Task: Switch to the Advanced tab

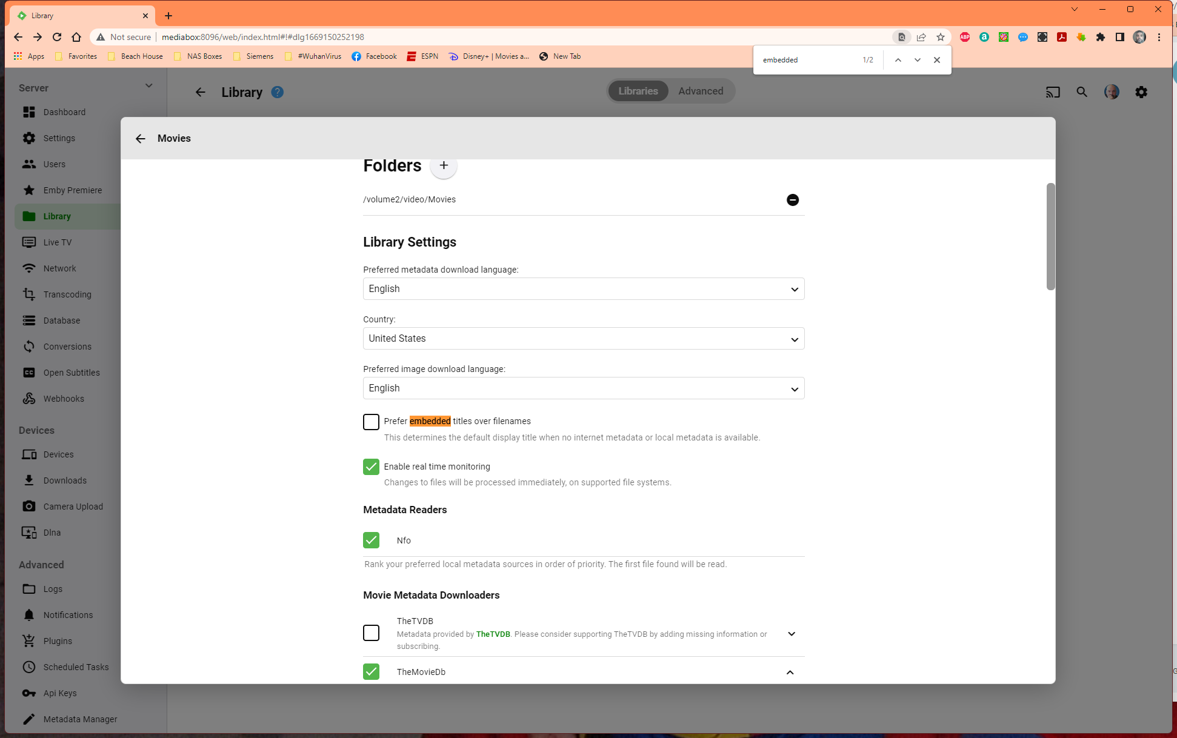Action: click(x=700, y=91)
